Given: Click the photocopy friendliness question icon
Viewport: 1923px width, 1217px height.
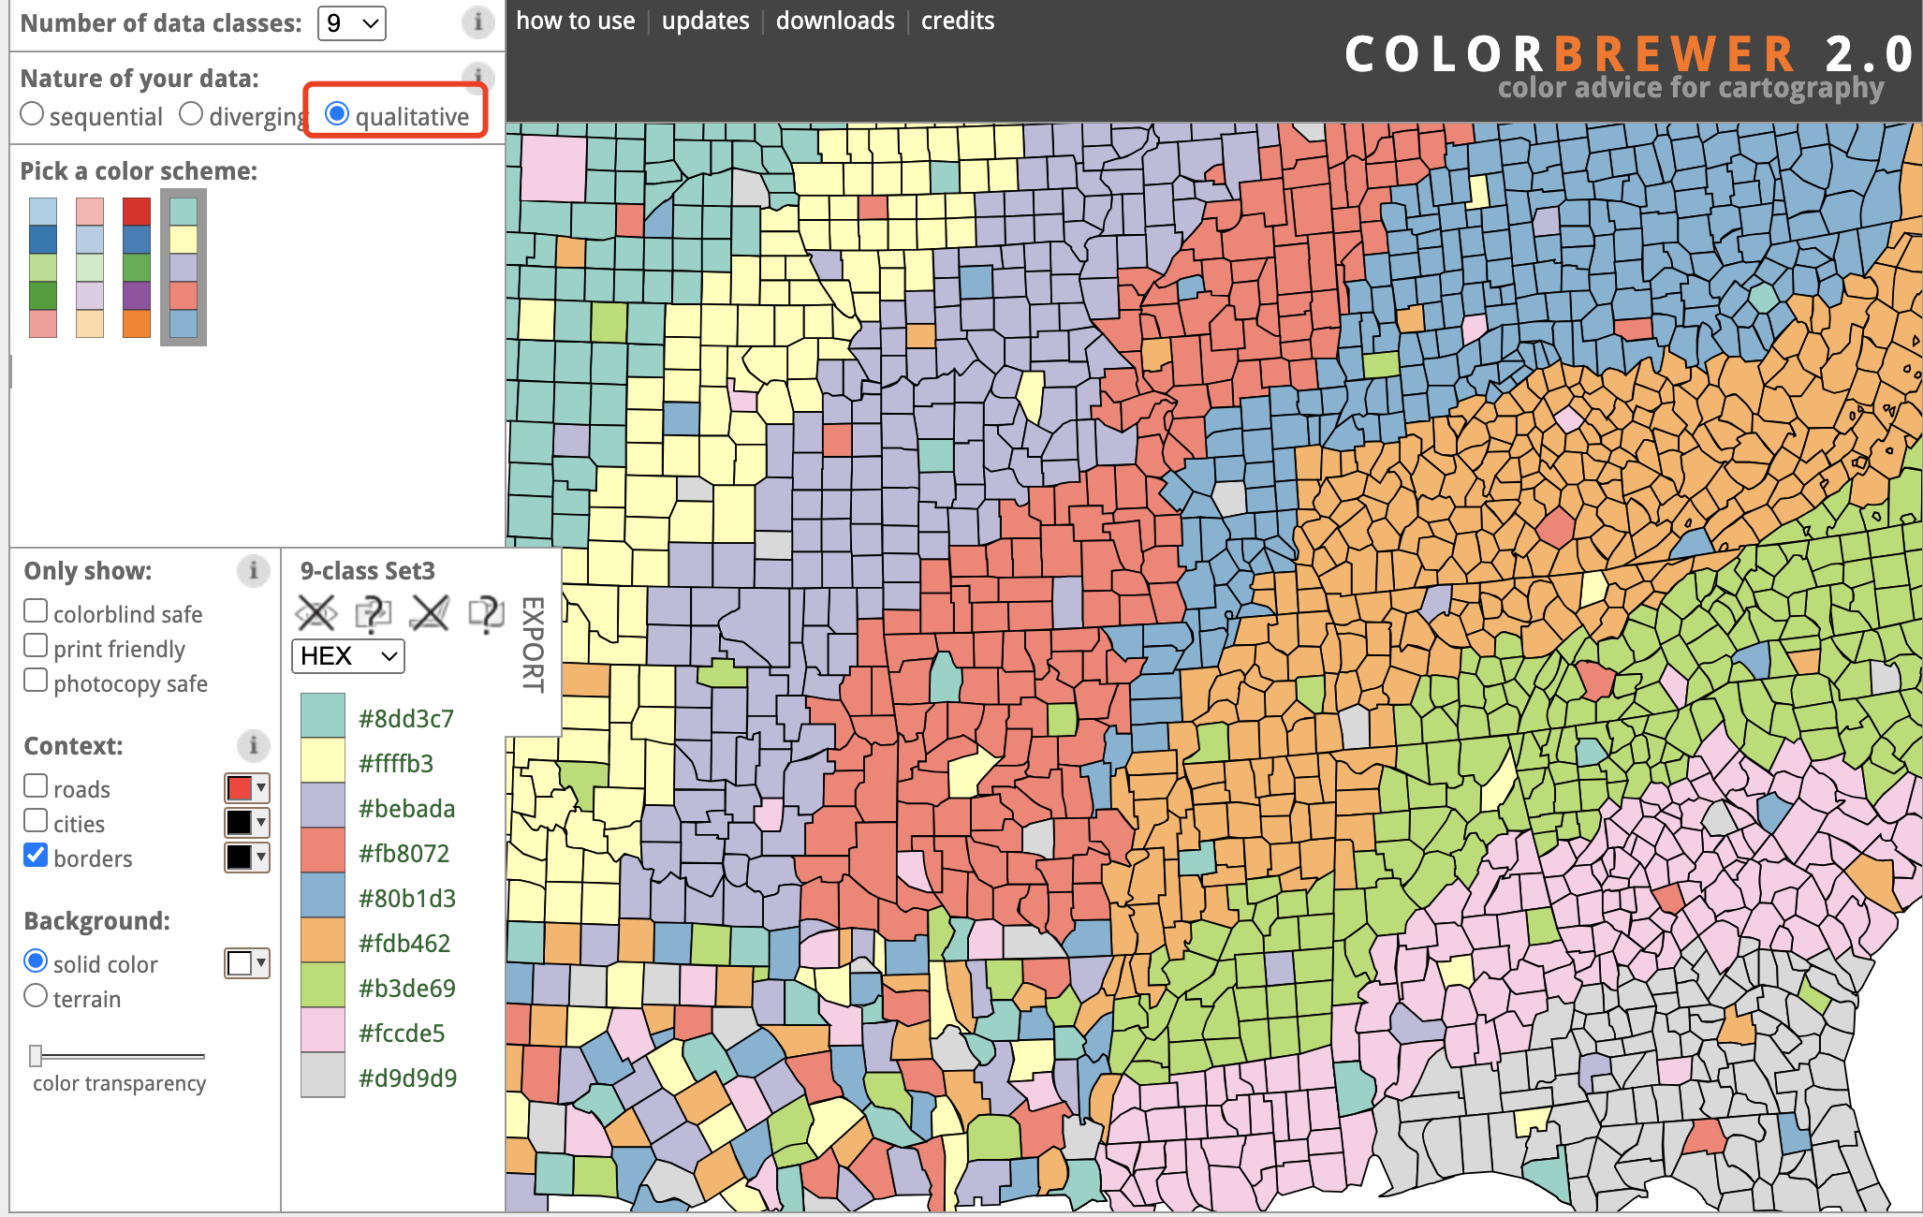Looking at the screenshot, I should pyautogui.click(x=373, y=614).
